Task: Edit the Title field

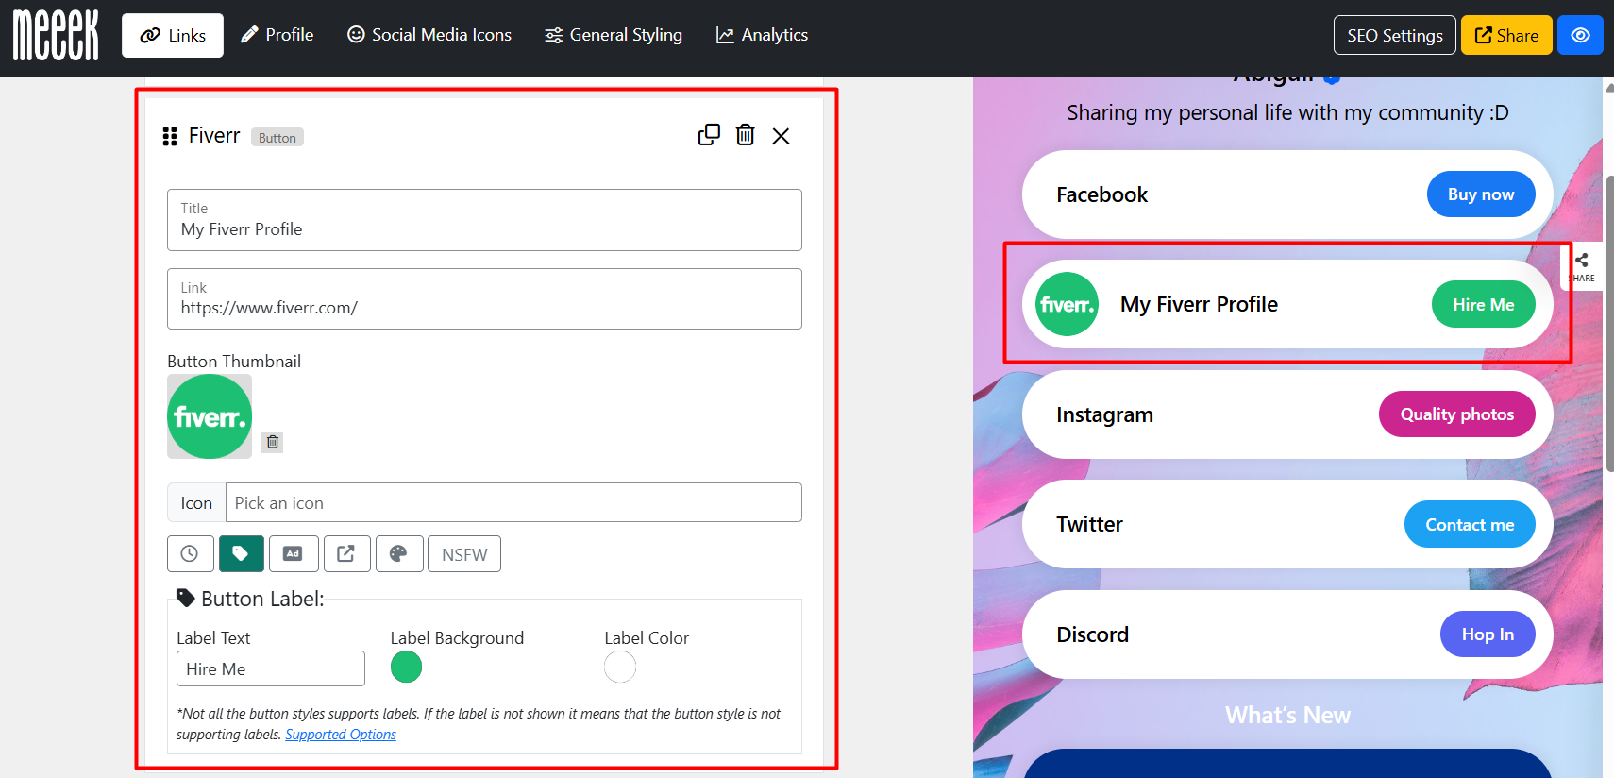Action: [484, 220]
